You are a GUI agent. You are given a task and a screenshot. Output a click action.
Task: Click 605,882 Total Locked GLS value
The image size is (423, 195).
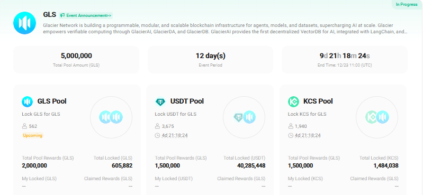(122, 165)
